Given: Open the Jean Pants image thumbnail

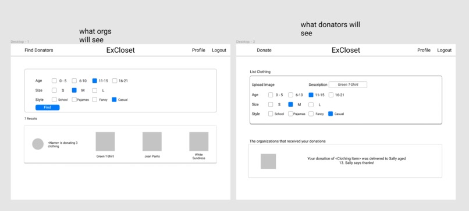Looking at the screenshot, I should 152,141.
